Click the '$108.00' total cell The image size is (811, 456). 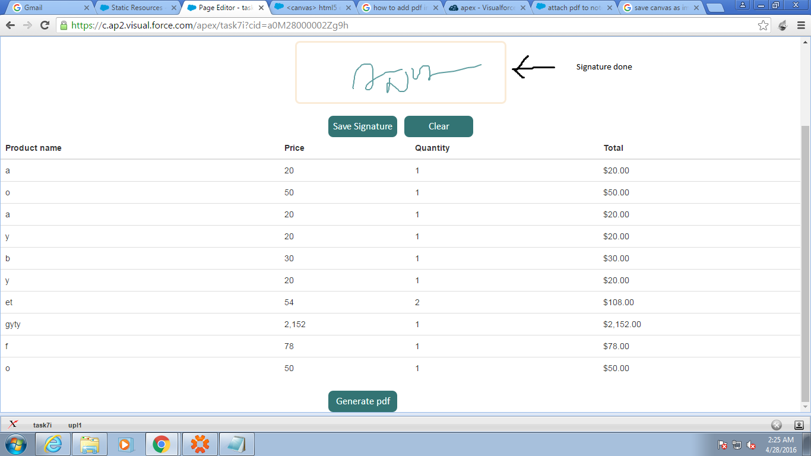(x=619, y=302)
